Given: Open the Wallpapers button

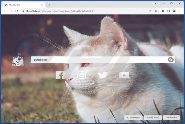Looking at the screenshot, I should (133, 117).
